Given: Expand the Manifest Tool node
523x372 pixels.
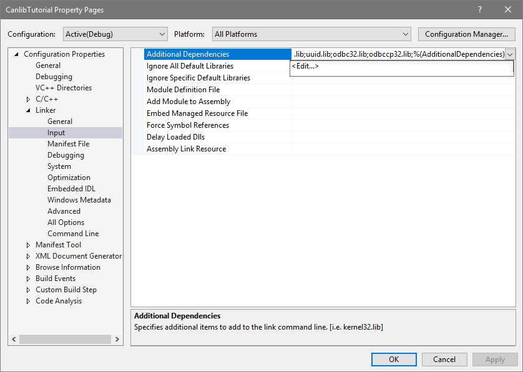Looking at the screenshot, I should tap(27, 244).
